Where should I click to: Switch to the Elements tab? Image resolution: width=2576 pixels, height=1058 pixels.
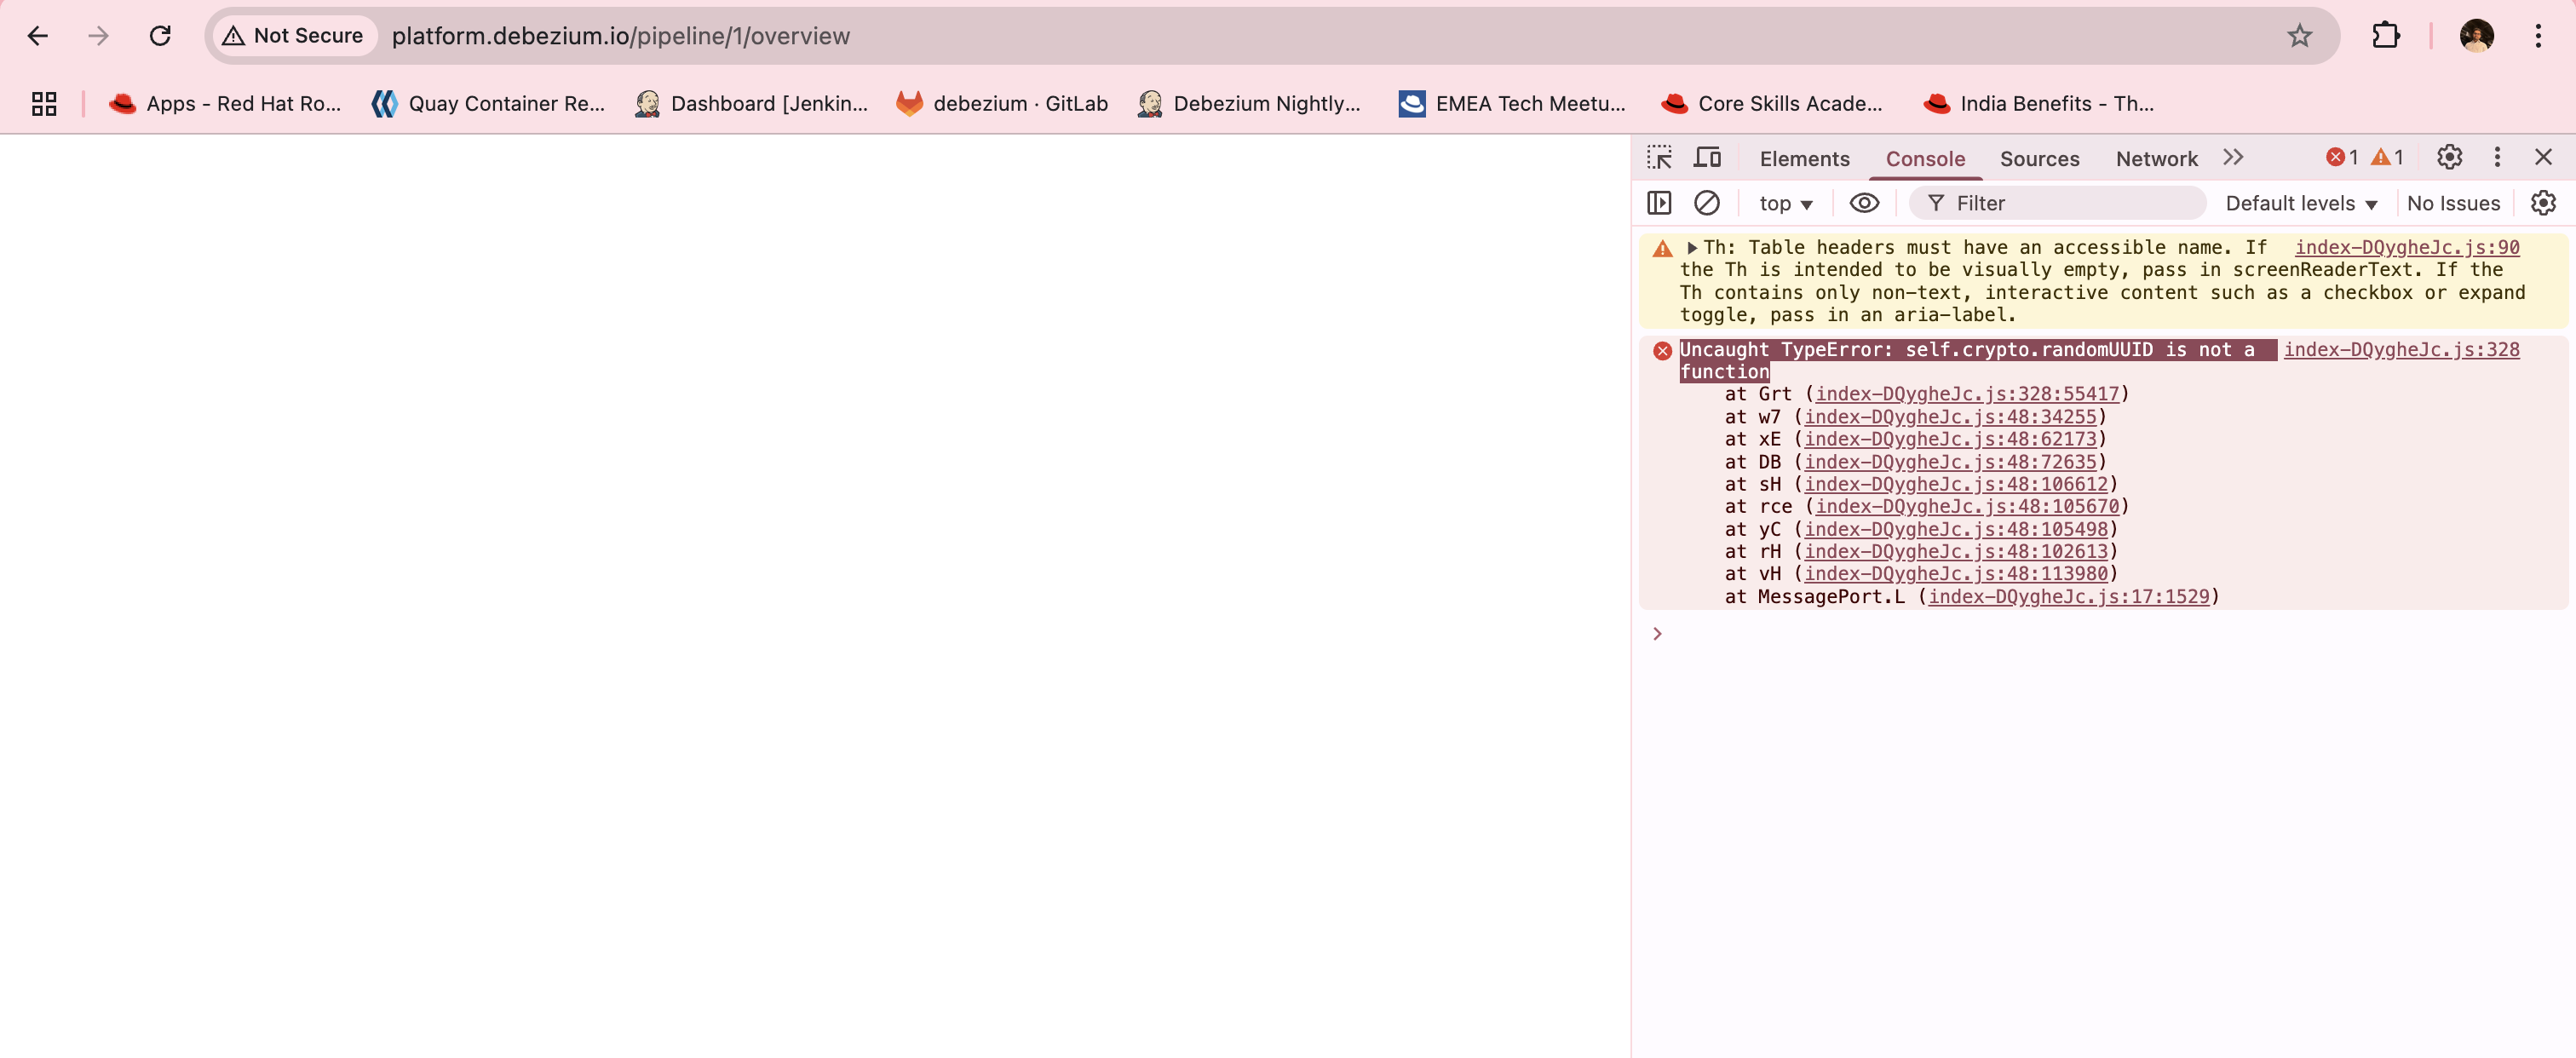click(x=1804, y=158)
